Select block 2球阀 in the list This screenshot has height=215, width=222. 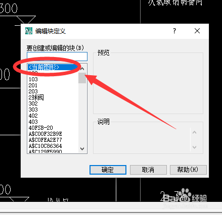[53, 97]
